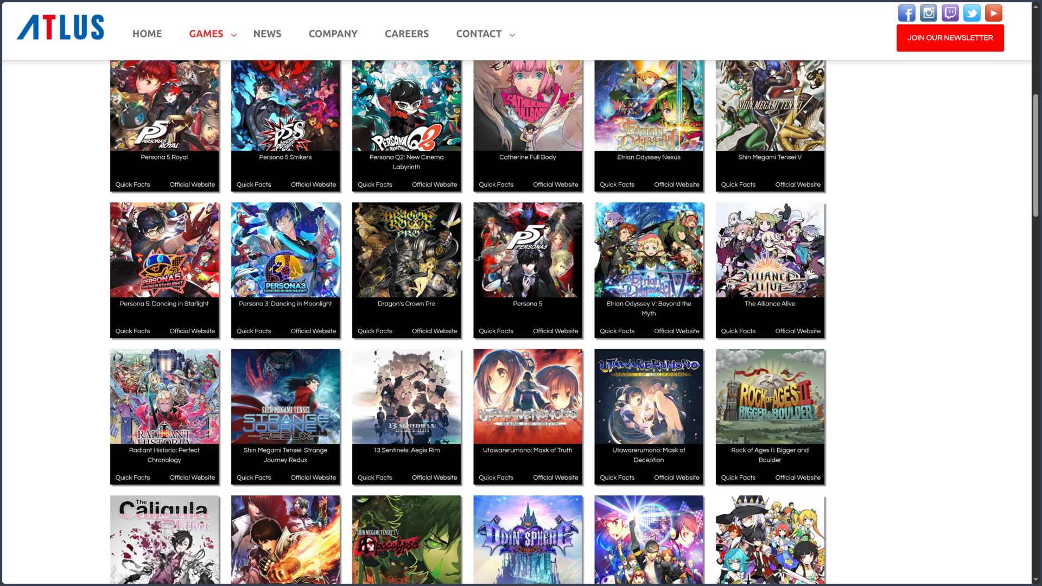
Task: Expand the Contact dropdown chevron
Action: pyautogui.click(x=512, y=35)
